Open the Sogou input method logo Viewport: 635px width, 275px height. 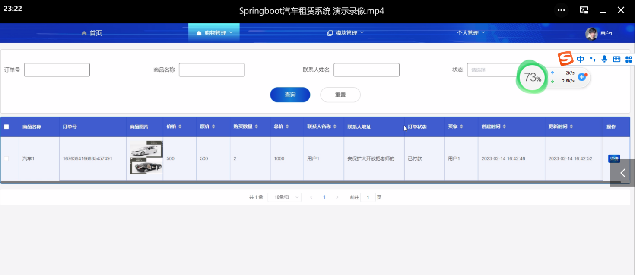[565, 58]
